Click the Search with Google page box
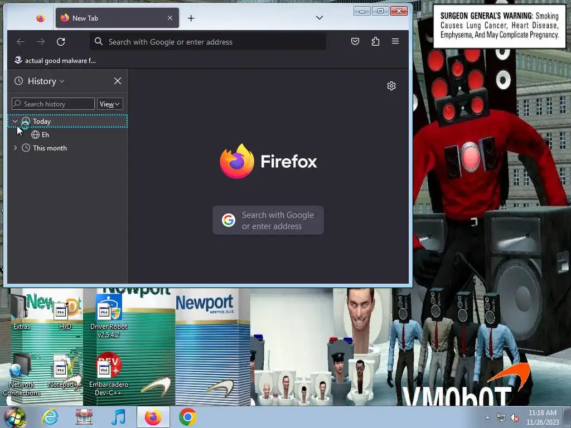Viewport: 571px width, 428px height. tap(268, 220)
